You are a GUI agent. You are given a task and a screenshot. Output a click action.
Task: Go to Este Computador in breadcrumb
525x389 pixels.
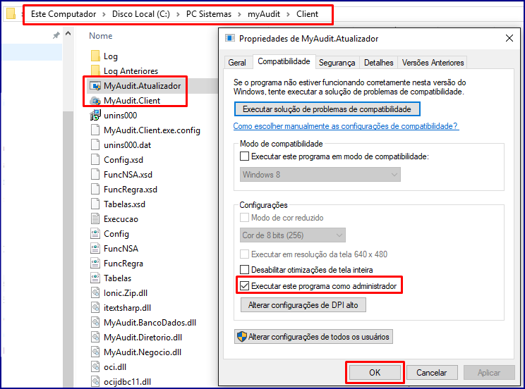tap(64, 14)
